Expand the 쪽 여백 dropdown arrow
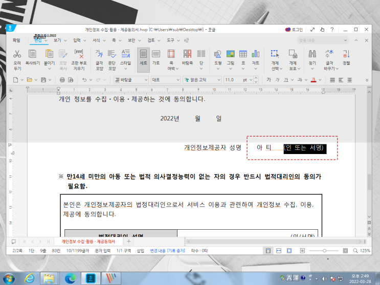 point(177,69)
